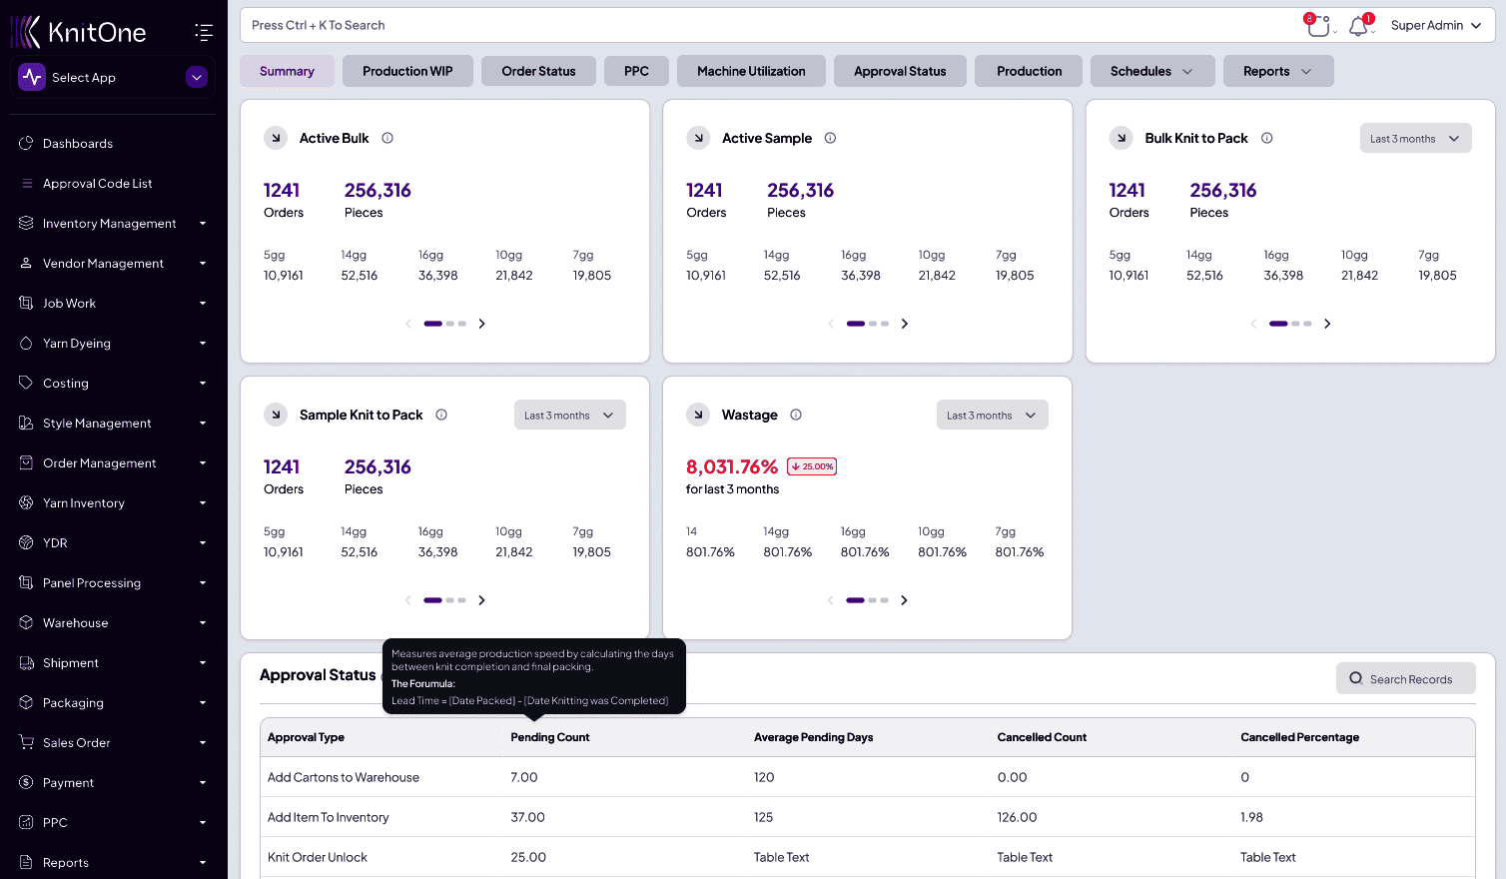This screenshot has height=879, width=1506.
Task: Go to next page in Wastage card
Action: pyautogui.click(x=904, y=600)
